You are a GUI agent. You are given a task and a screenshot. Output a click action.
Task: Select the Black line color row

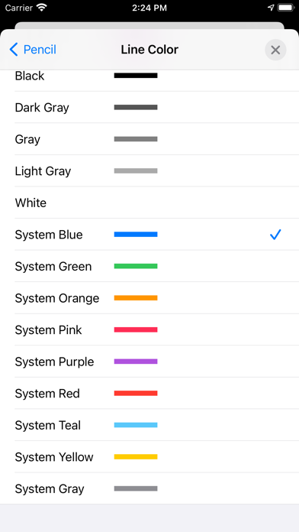tap(149, 76)
